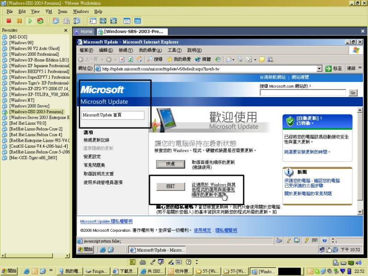Click the 檢視更新記錄 link

click(97, 140)
